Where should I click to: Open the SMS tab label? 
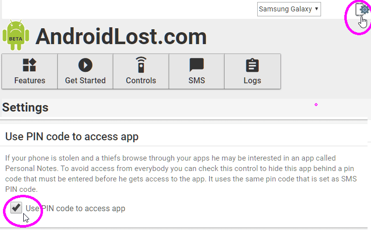coord(196,80)
